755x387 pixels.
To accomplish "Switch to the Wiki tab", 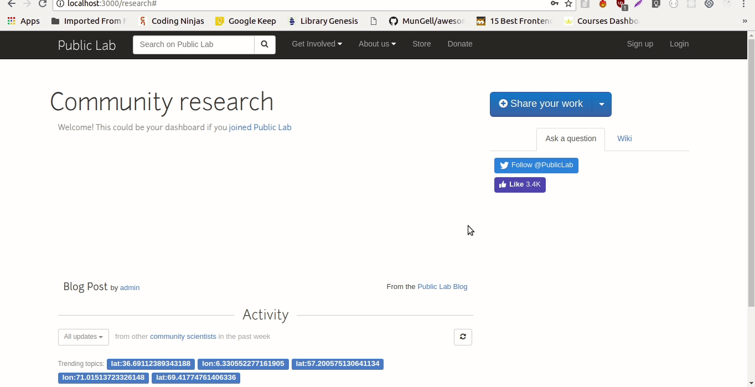I will (624, 139).
